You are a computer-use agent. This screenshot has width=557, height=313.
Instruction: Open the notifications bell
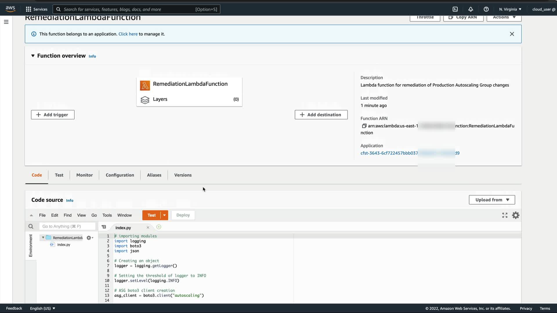(x=471, y=9)
